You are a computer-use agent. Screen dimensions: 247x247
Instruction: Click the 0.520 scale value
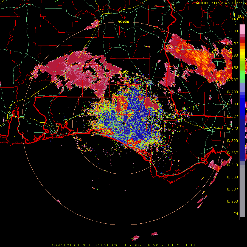coord(232,141)
